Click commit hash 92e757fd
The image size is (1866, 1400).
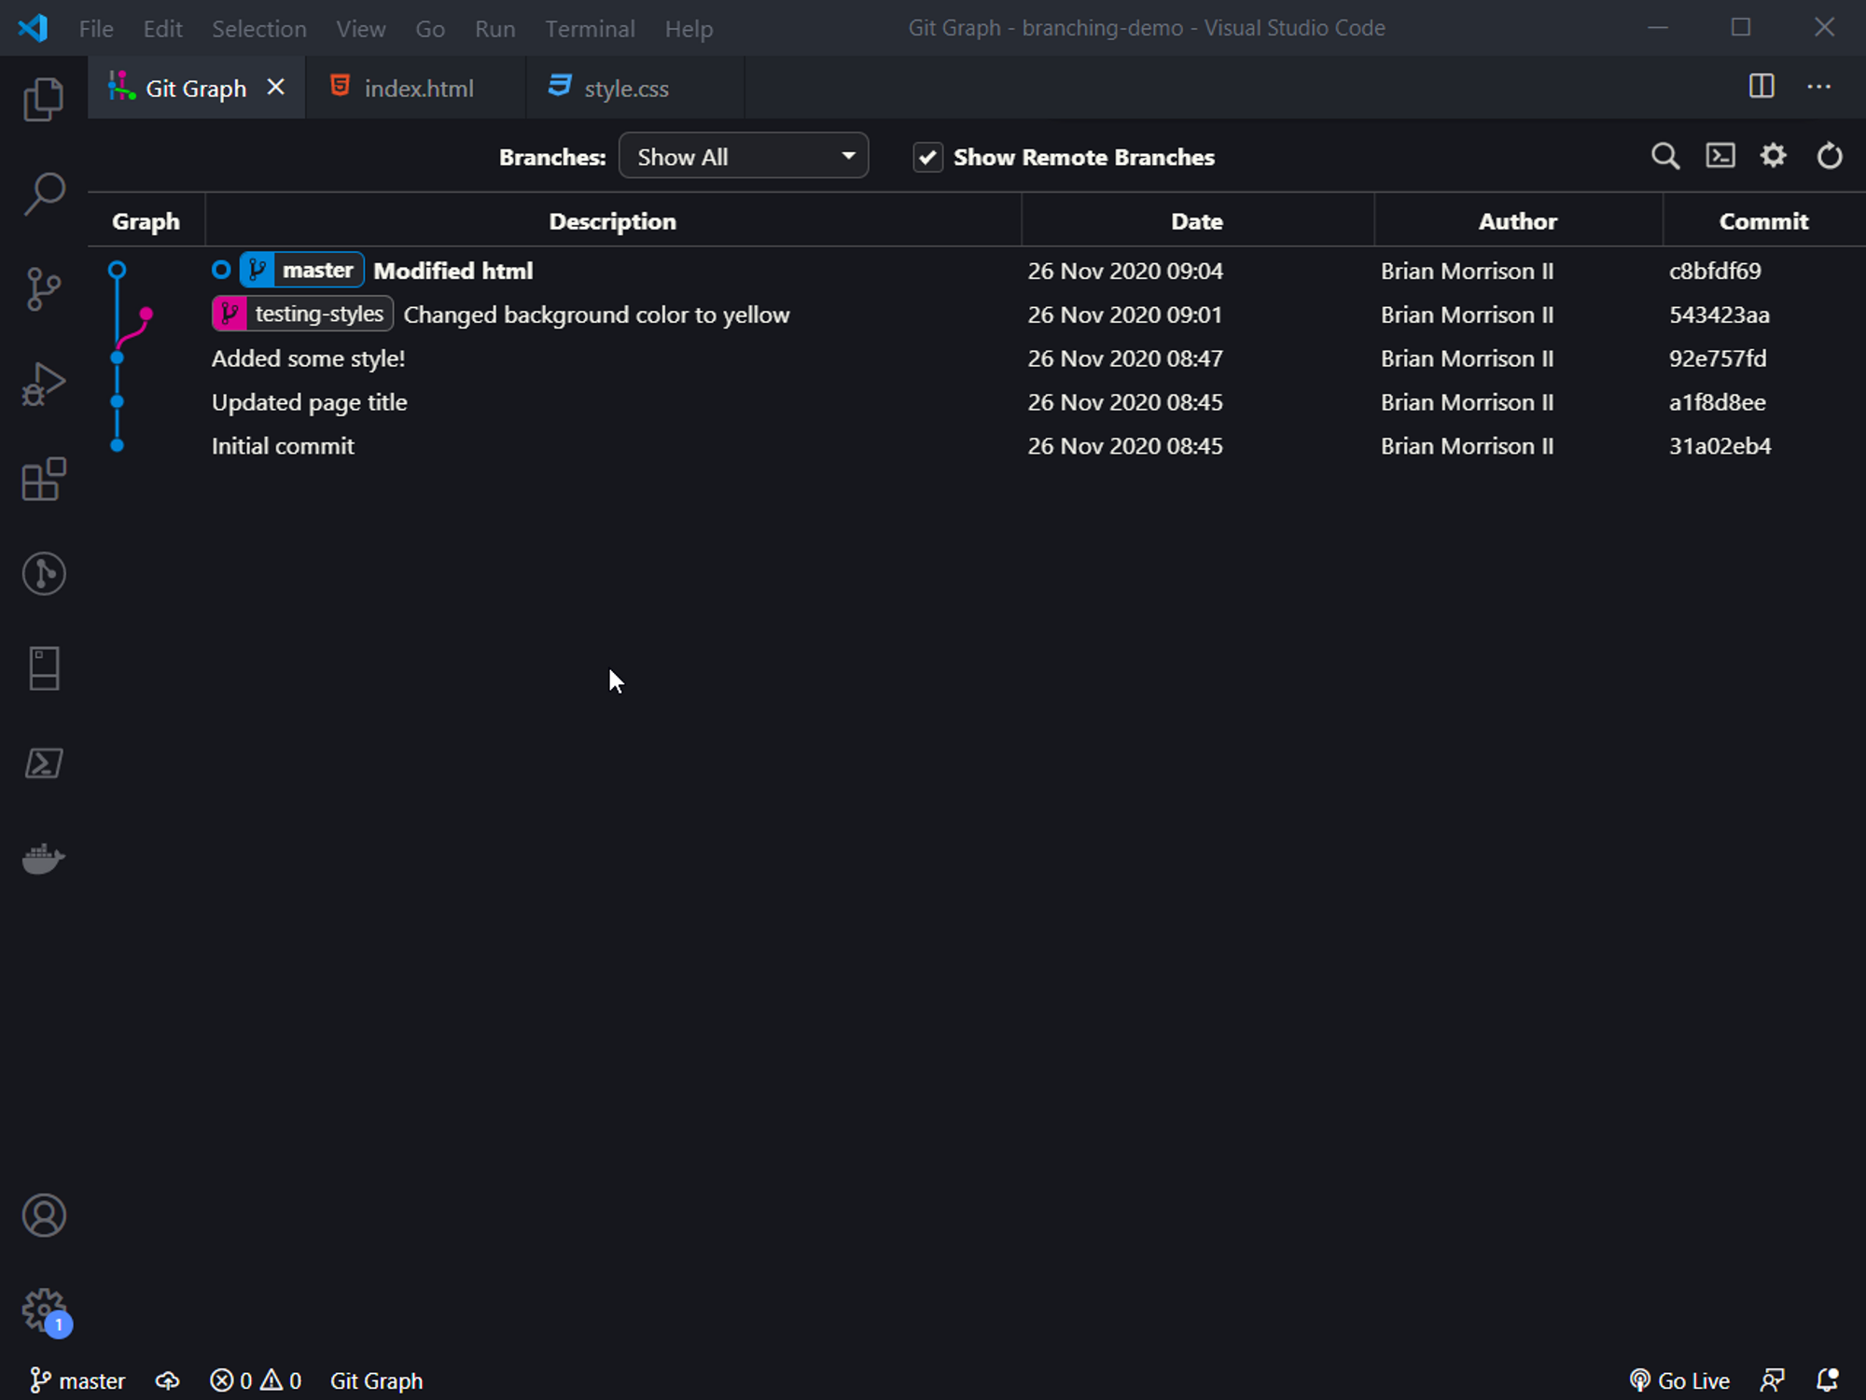tap(1718, 358)
